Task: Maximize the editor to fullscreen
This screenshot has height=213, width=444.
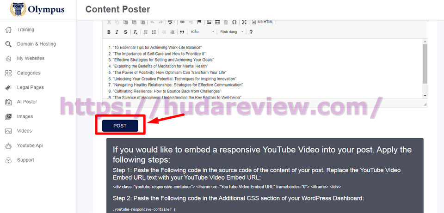Action: click(245, 22)
